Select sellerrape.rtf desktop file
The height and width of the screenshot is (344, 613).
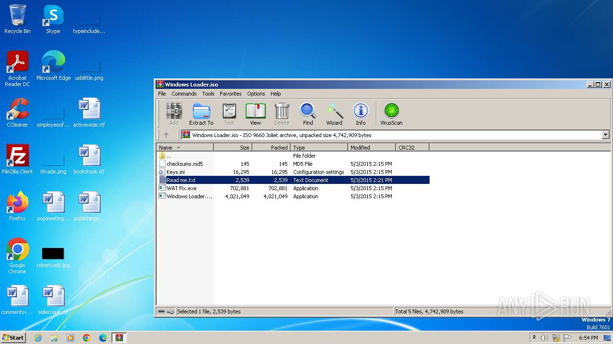click(53, 300)
